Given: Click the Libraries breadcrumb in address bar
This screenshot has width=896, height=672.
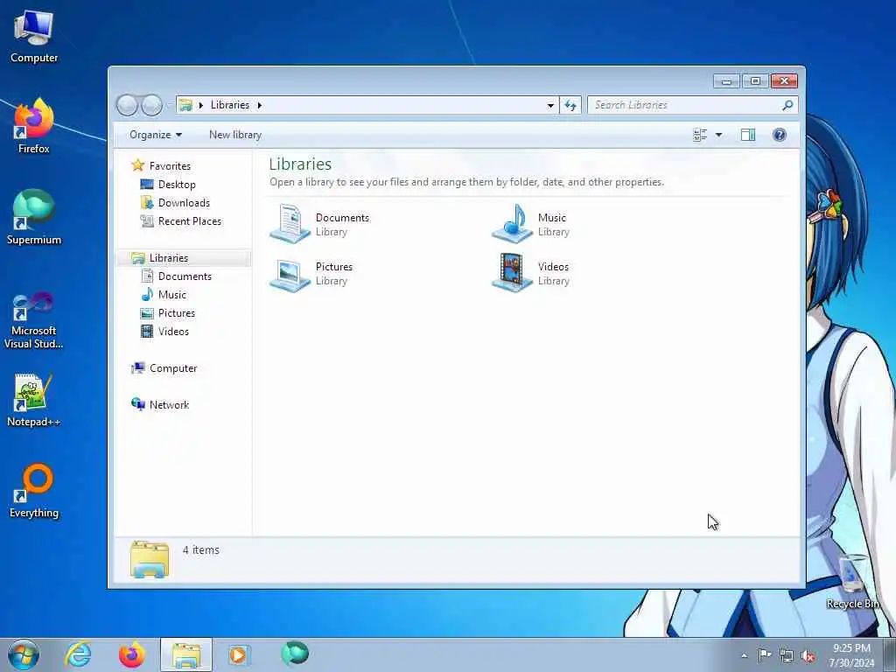Looking at the screenshot, I should (230, 105).
